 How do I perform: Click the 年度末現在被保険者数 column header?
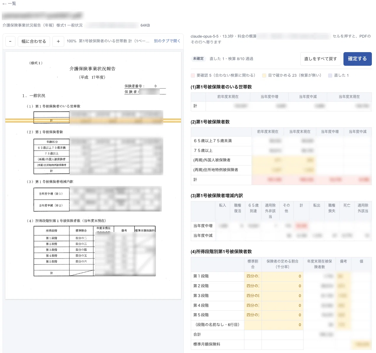point(319,264)
